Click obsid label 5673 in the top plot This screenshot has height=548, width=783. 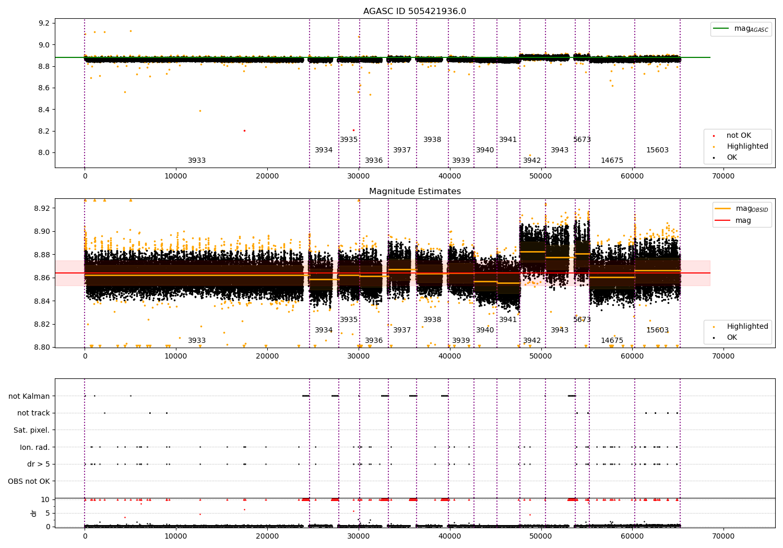(x=582, y=140)
